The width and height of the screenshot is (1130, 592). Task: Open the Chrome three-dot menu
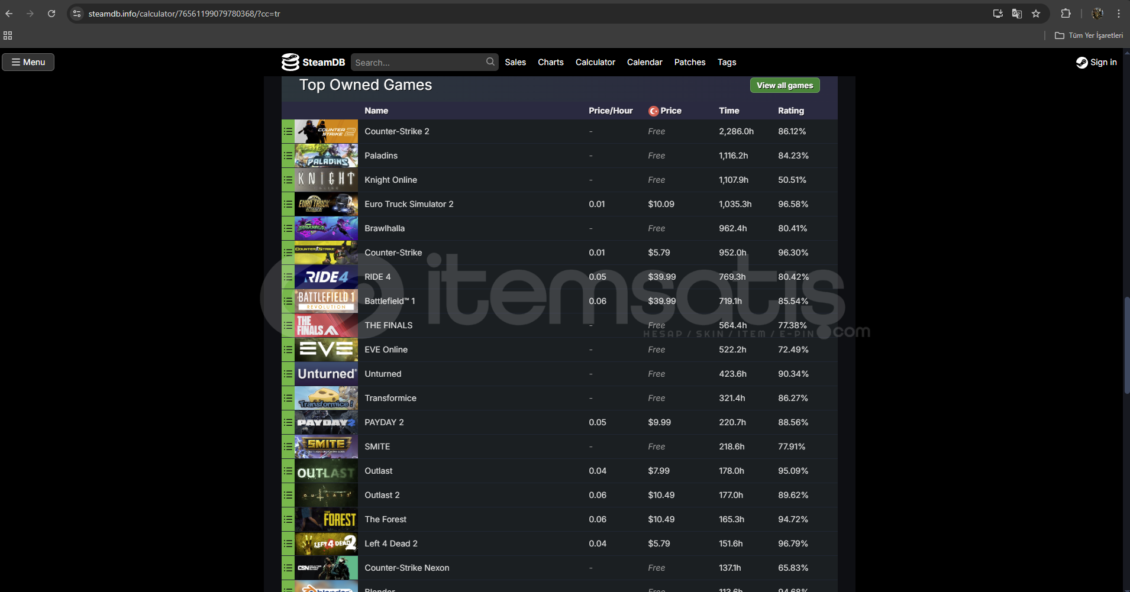coord(1118,14)
